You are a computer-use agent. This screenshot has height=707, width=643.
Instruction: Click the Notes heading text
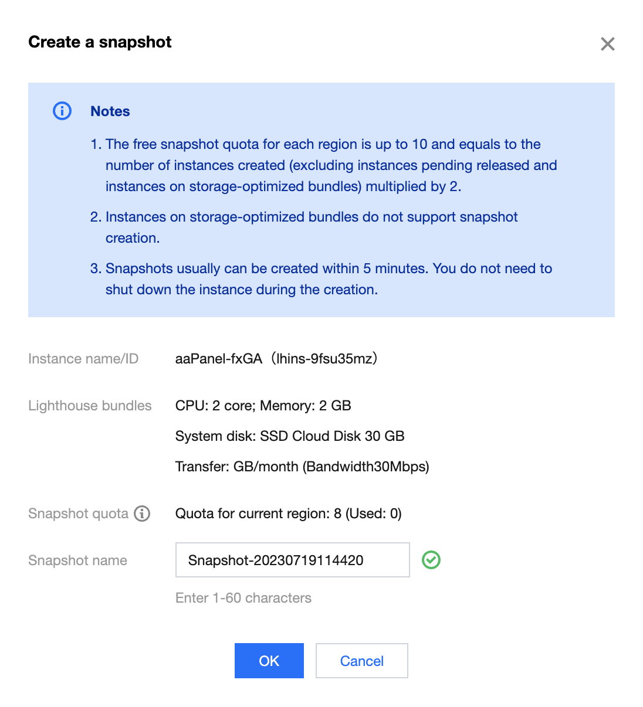[x=110, y=111]
